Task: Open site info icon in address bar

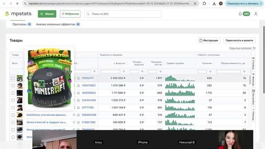Action: tap(25, 3)
